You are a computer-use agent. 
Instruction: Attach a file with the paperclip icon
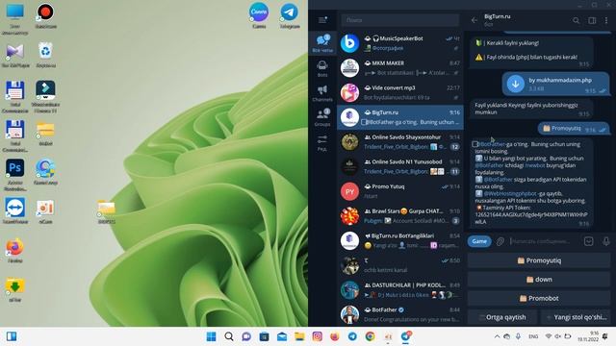click(500, 241)
